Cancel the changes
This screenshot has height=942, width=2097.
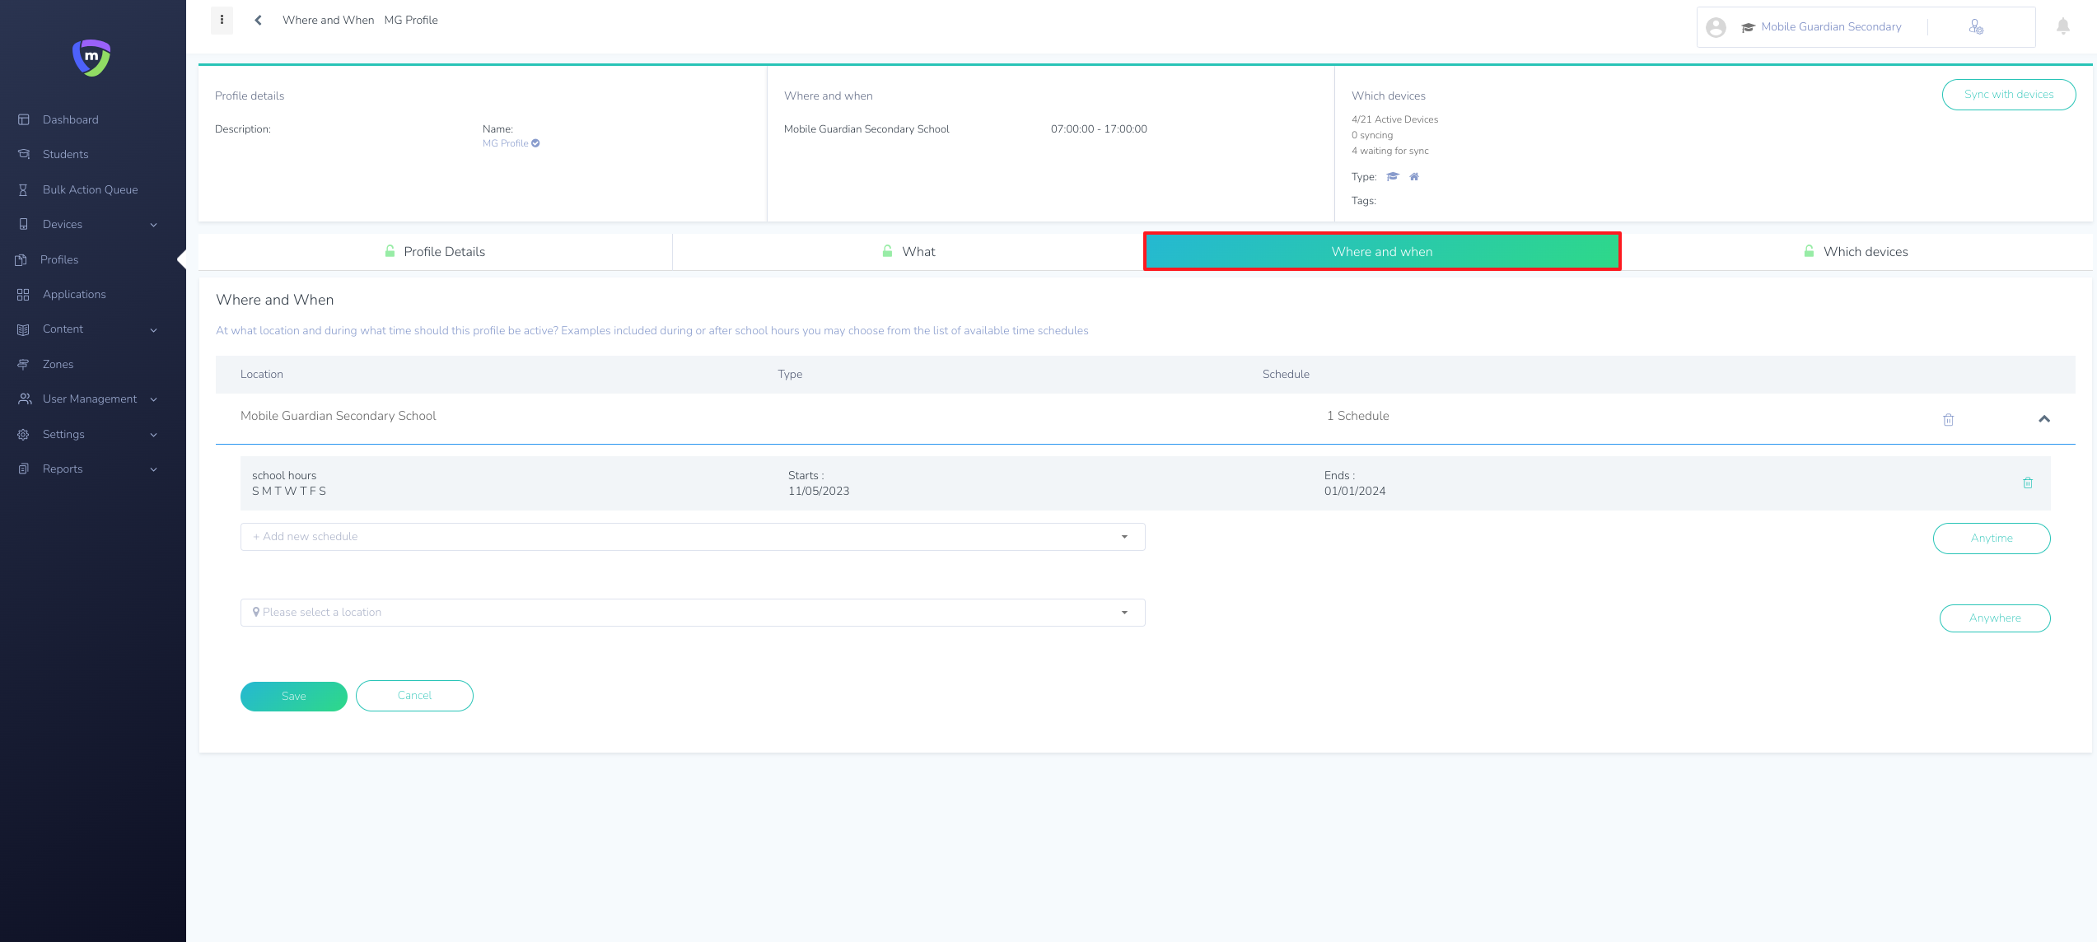414,696
